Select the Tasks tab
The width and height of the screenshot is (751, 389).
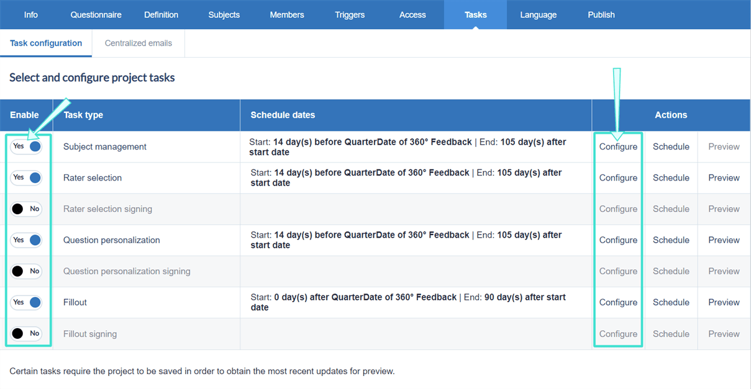[475, 15]
